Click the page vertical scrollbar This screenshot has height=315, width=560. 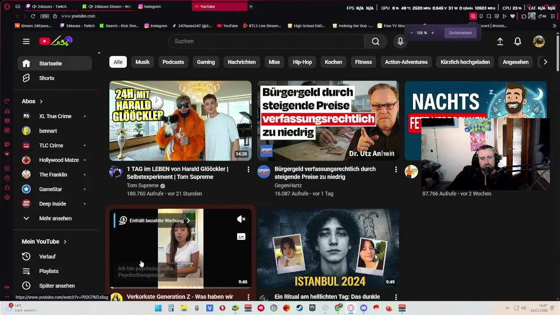click(x=557, y=52)
